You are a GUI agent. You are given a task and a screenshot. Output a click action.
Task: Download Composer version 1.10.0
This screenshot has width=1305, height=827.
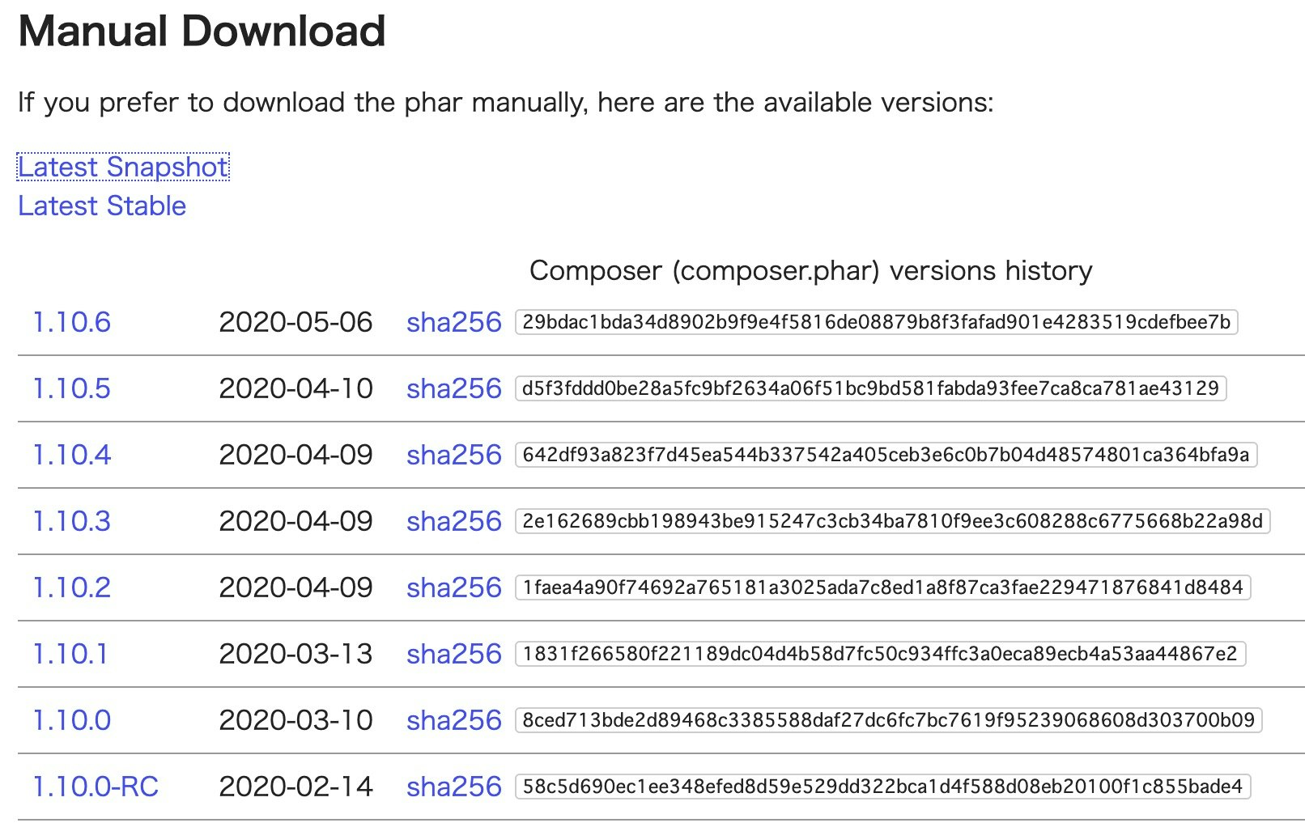pyautogui.click(x=71, y=720)
